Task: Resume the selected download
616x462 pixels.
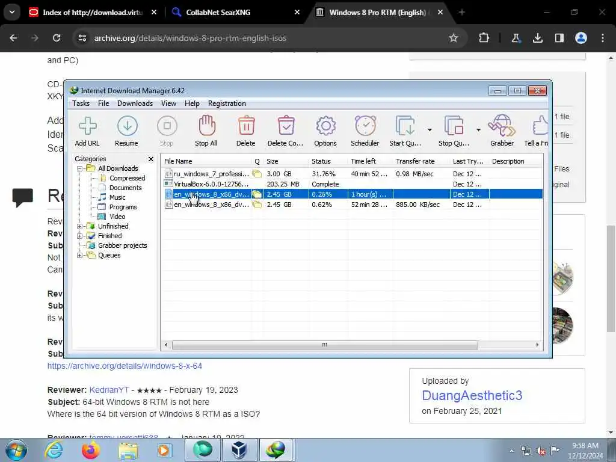Action: point(126,131)
